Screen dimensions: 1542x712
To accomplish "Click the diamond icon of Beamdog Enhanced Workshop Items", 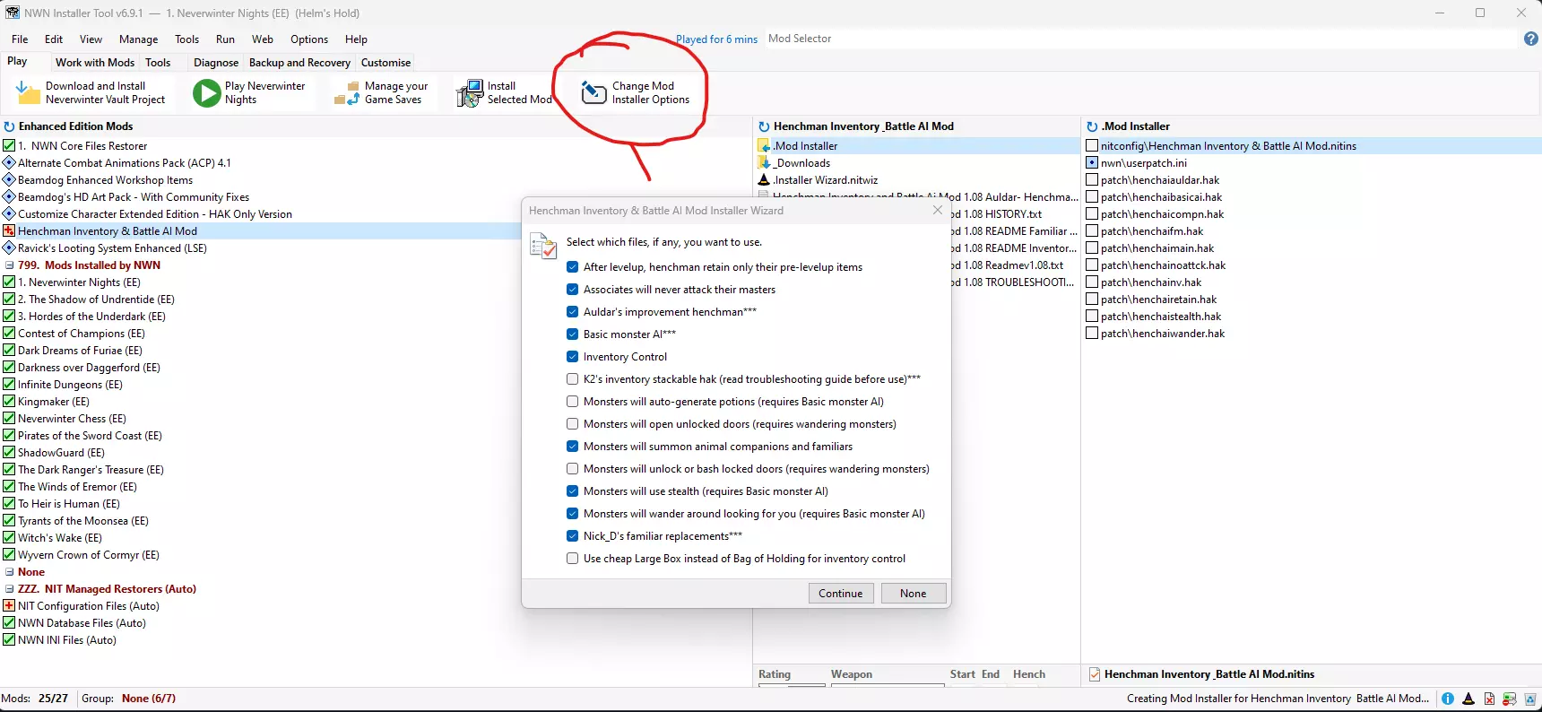I will click(9, 180).
